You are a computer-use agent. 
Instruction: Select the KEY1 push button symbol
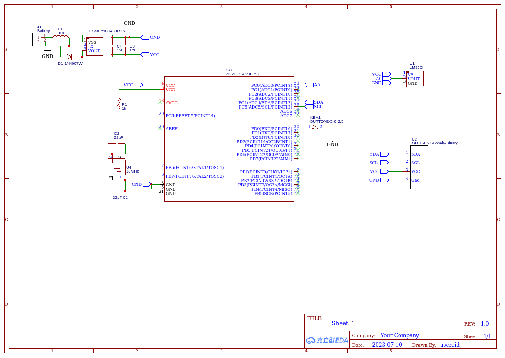315,128
